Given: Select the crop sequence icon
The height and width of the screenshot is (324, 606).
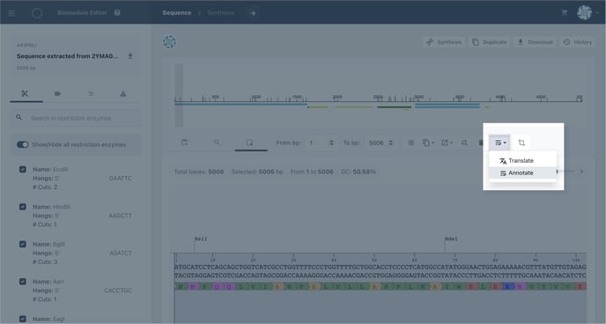Looking at the screenshot, I should coord(521,143).
